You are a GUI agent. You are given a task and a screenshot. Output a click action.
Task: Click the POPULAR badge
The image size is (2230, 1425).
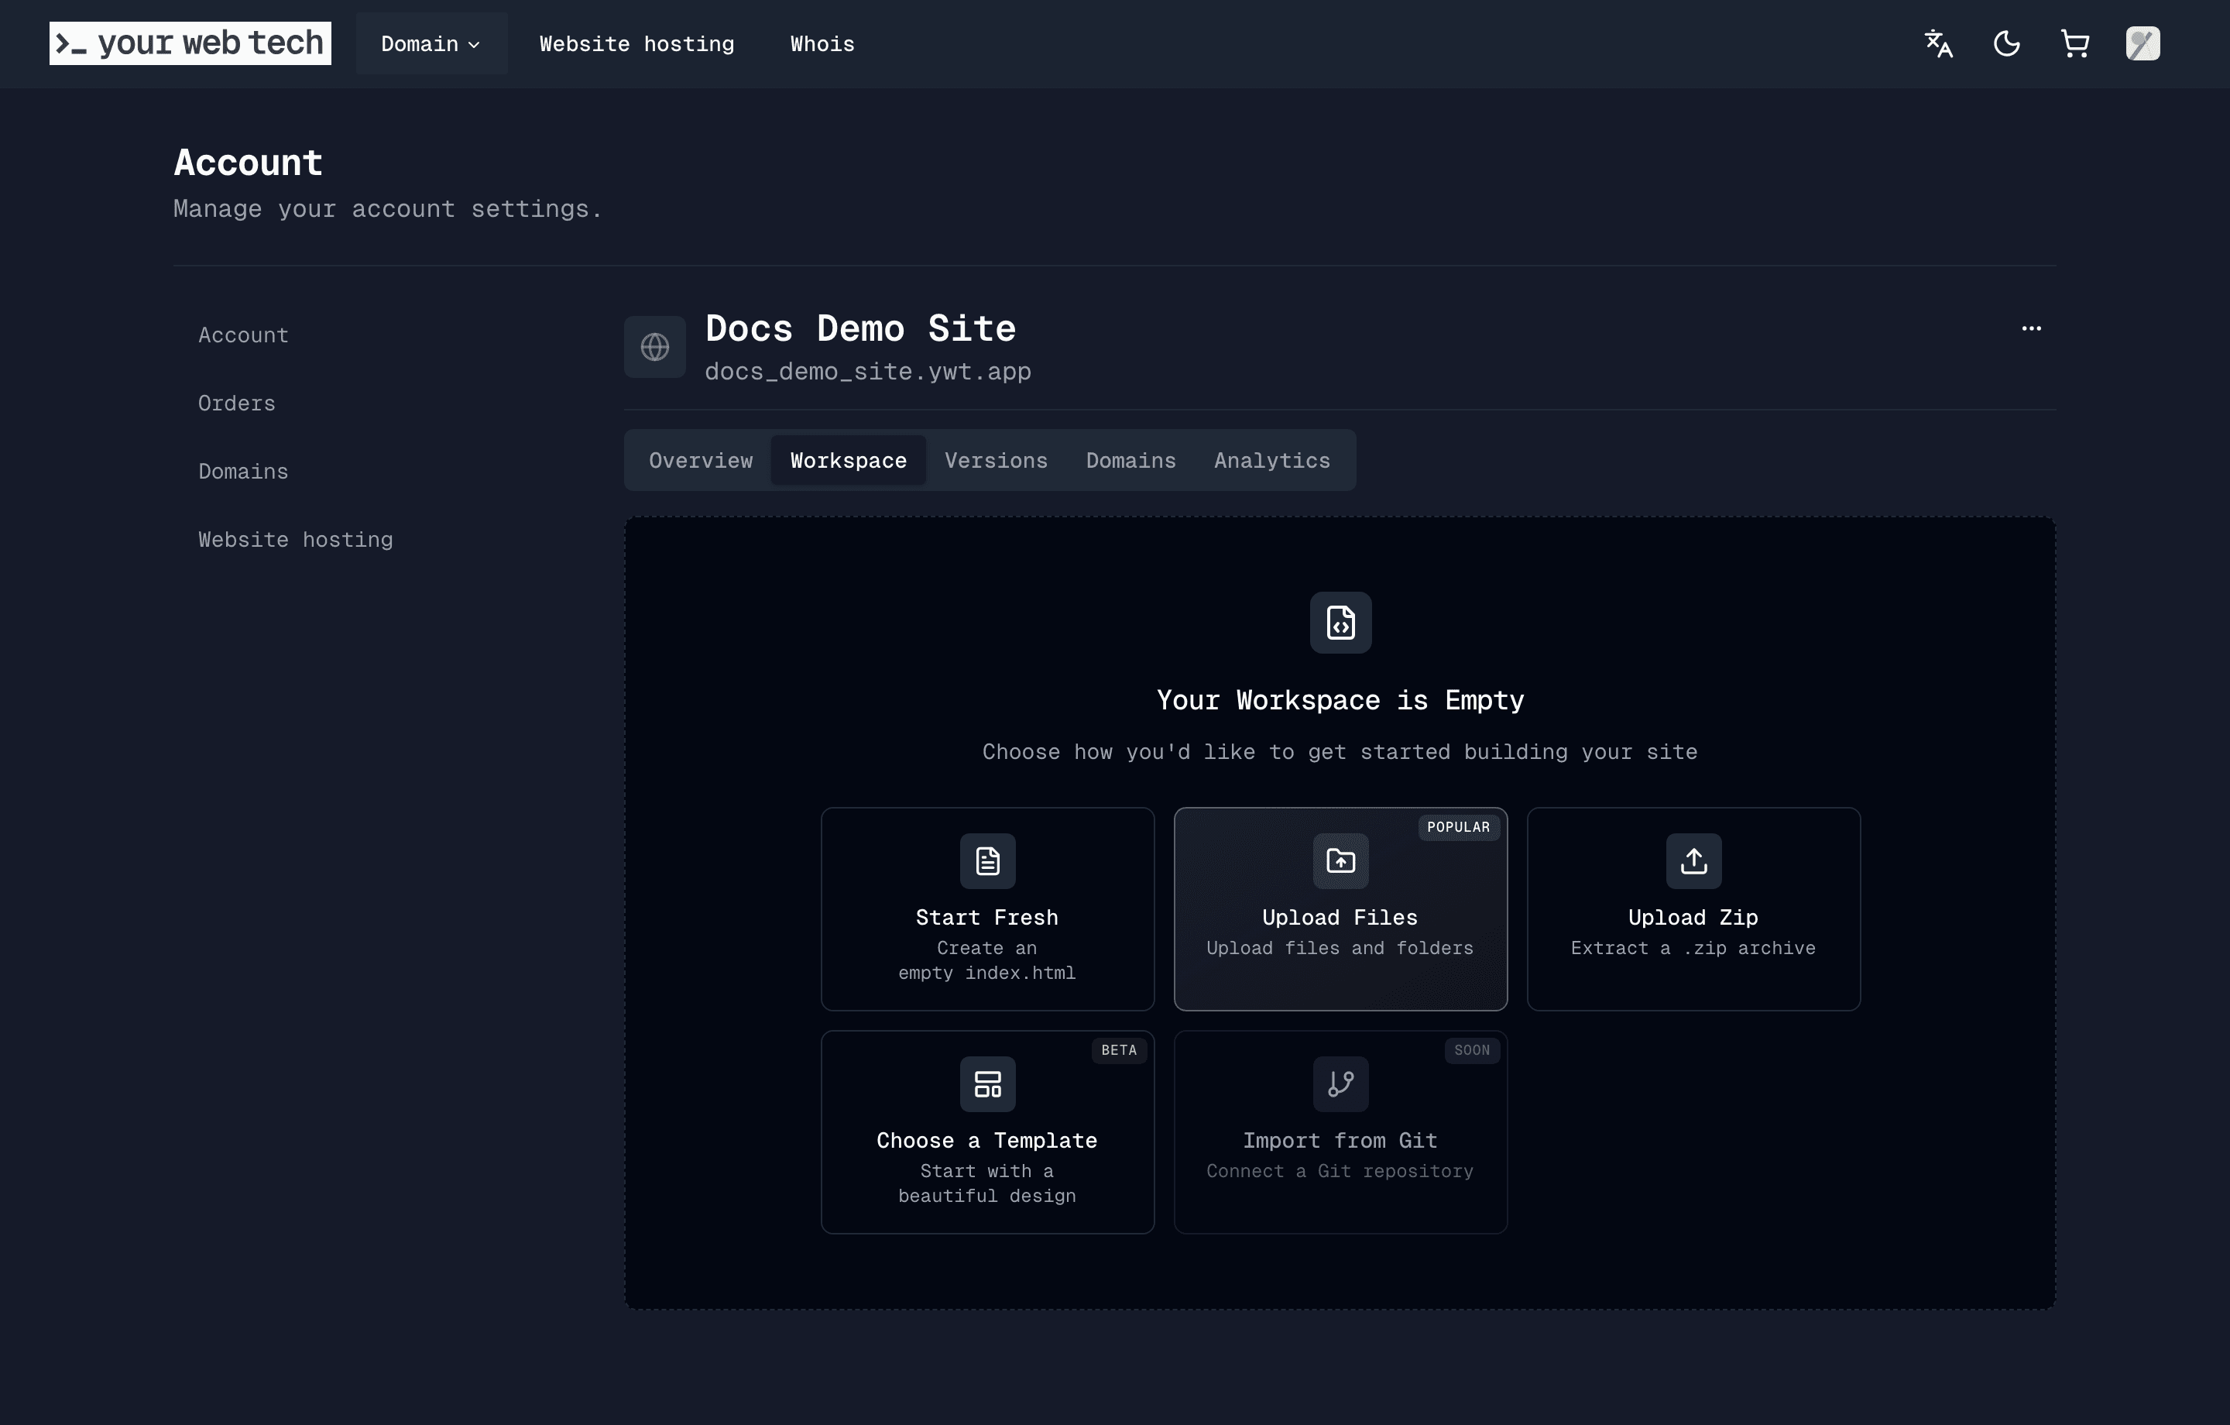(x=1459, y=827)
